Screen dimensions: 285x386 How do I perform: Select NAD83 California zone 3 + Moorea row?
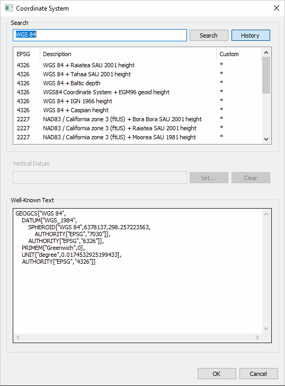(x=137, y=137)
